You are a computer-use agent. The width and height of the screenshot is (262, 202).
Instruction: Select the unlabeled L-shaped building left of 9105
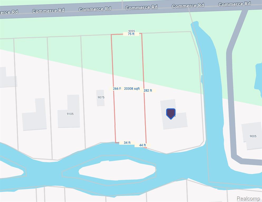pyautogui.click(x=34, y=115)
